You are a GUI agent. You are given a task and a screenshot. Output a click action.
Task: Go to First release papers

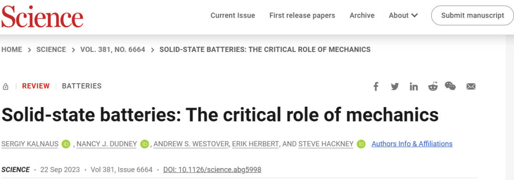[x=302, y=15]
